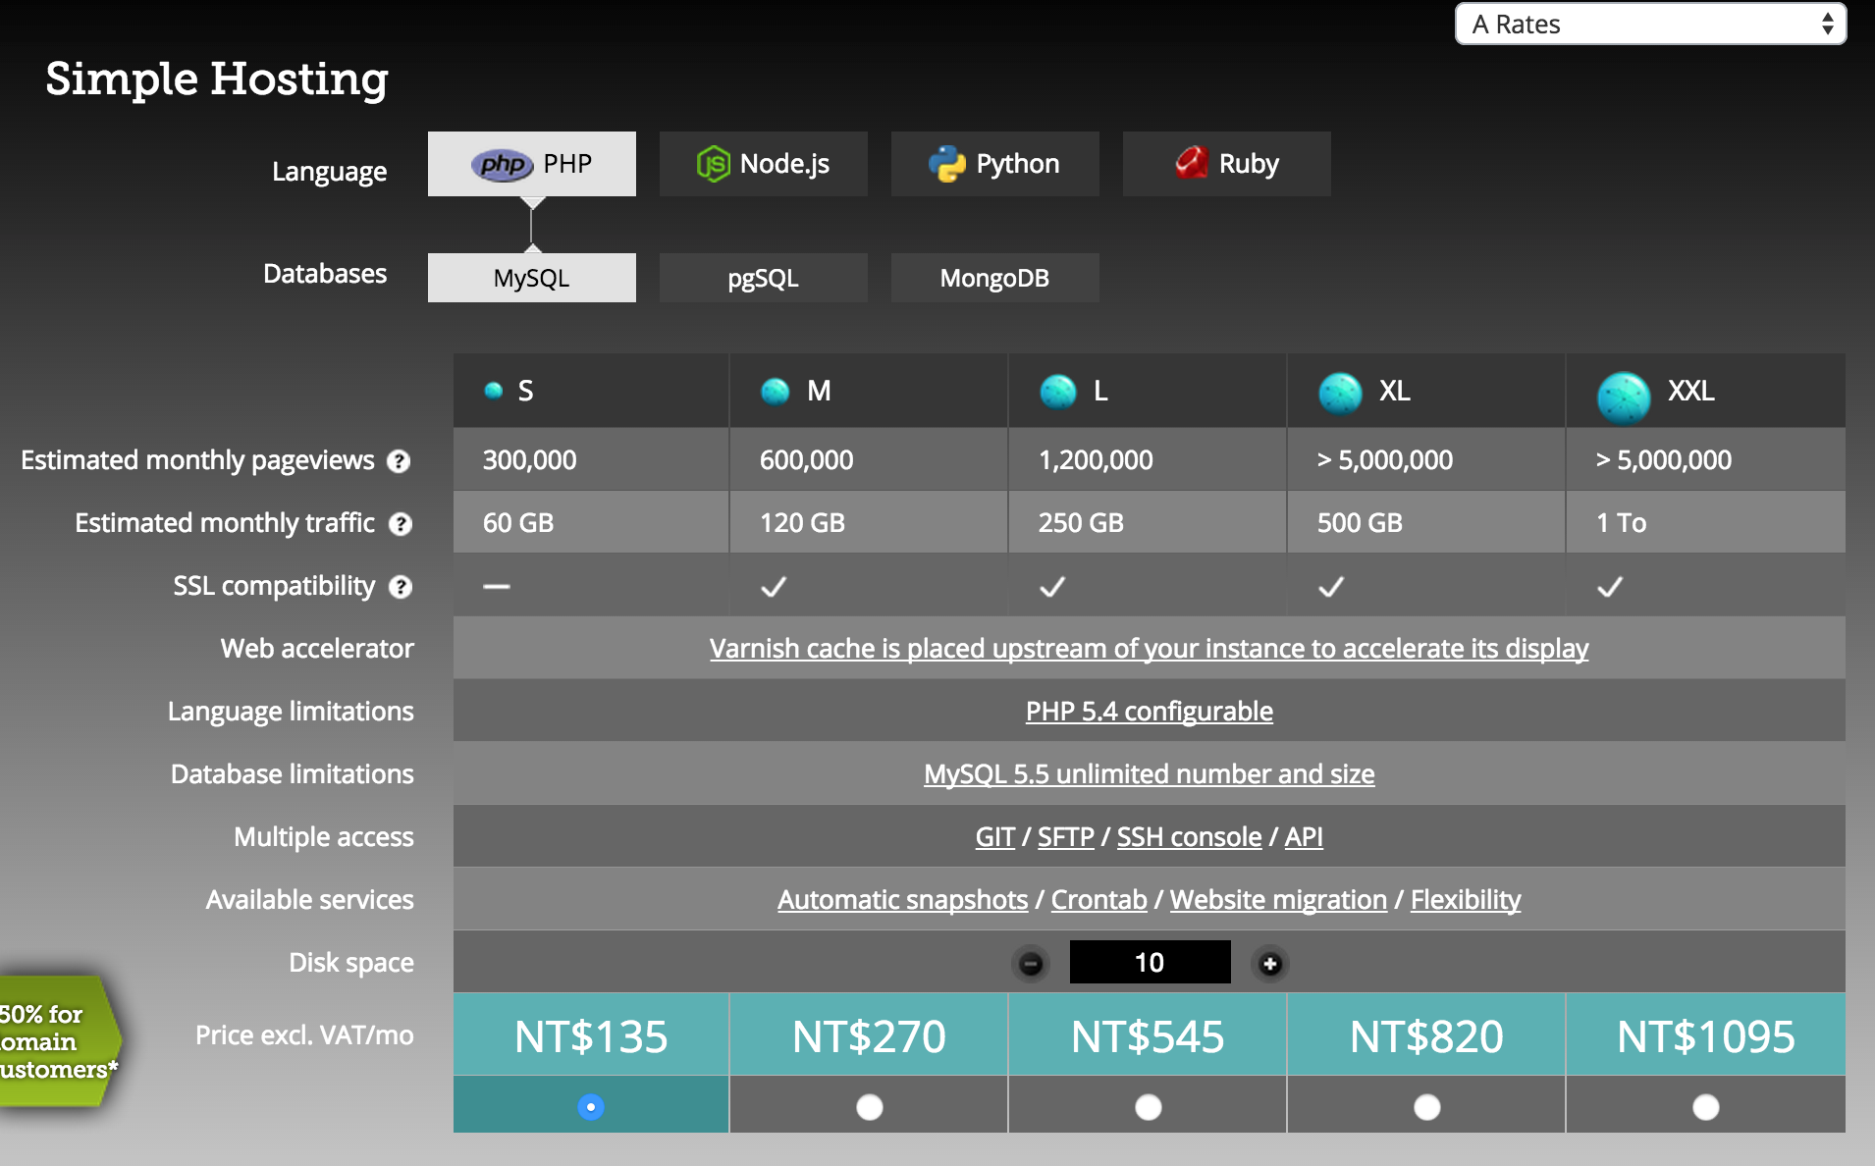Click the Python snake logo
1875x1166 pixels.
pos(947,164)
